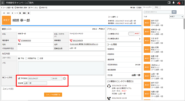Open the 情報 pin option
The image size is (185, 101).
(133, 8)
